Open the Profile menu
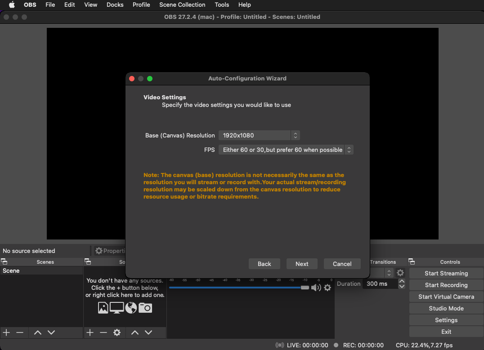This screenshot has width=484, height=350. pos(141,4)
